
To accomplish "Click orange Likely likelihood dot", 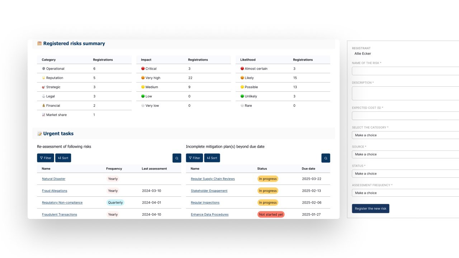I will [242, 78].
